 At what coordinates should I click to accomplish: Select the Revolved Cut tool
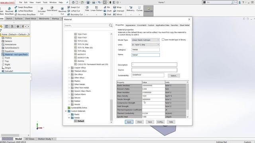pos(62,11)
